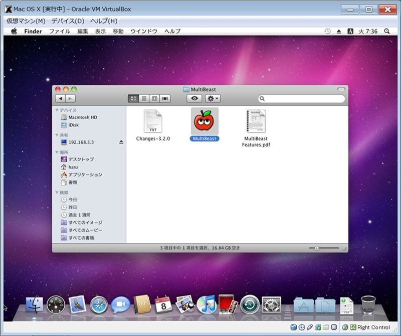The image size is (401, 336).
Task: Open System Preferences from the Dock
Action: 271,304
